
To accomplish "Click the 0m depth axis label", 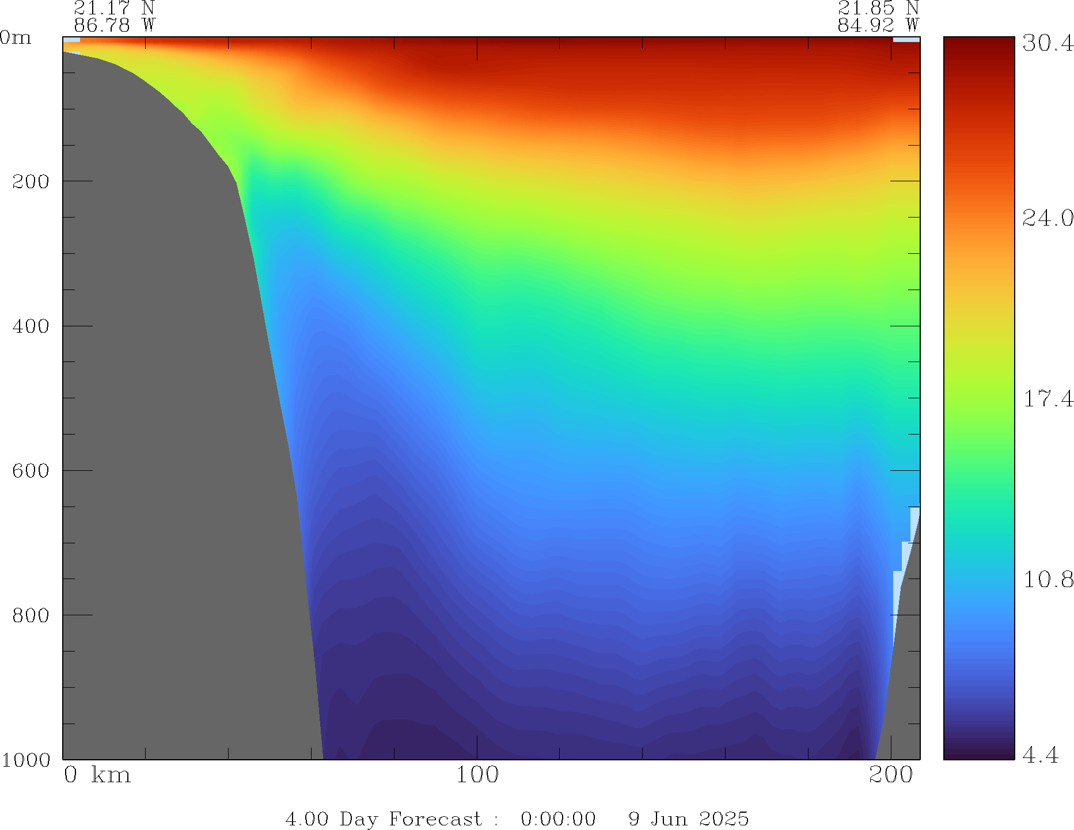I will click(16, 38).
